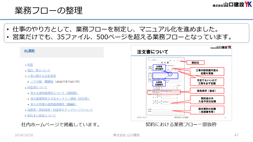This screenshot has width=253, height=142.
Task: Open the パワポ版 link
Action: (36, 82)
